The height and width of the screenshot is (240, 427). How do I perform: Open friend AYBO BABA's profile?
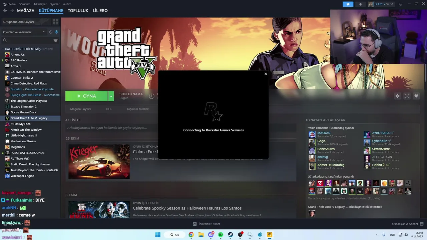(381, 133)
